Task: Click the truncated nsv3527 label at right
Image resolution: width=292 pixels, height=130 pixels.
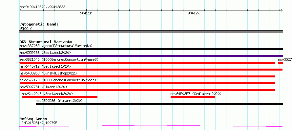Action: tap(285, 59)
